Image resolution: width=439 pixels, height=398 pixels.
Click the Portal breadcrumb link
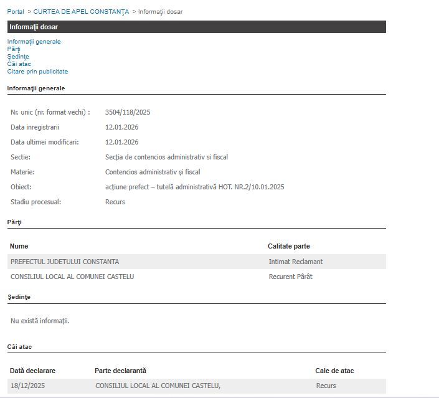16,12
